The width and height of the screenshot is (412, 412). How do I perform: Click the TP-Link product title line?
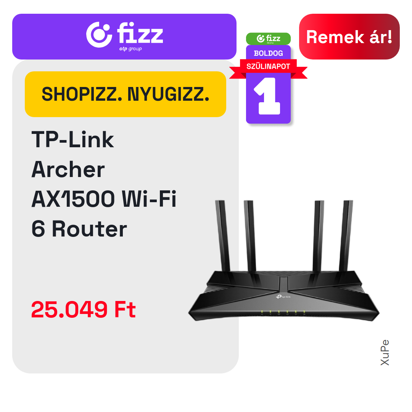[72, 140]
